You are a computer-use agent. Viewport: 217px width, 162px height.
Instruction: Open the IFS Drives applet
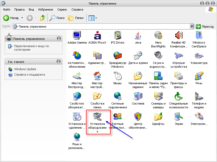coord(118,37)
